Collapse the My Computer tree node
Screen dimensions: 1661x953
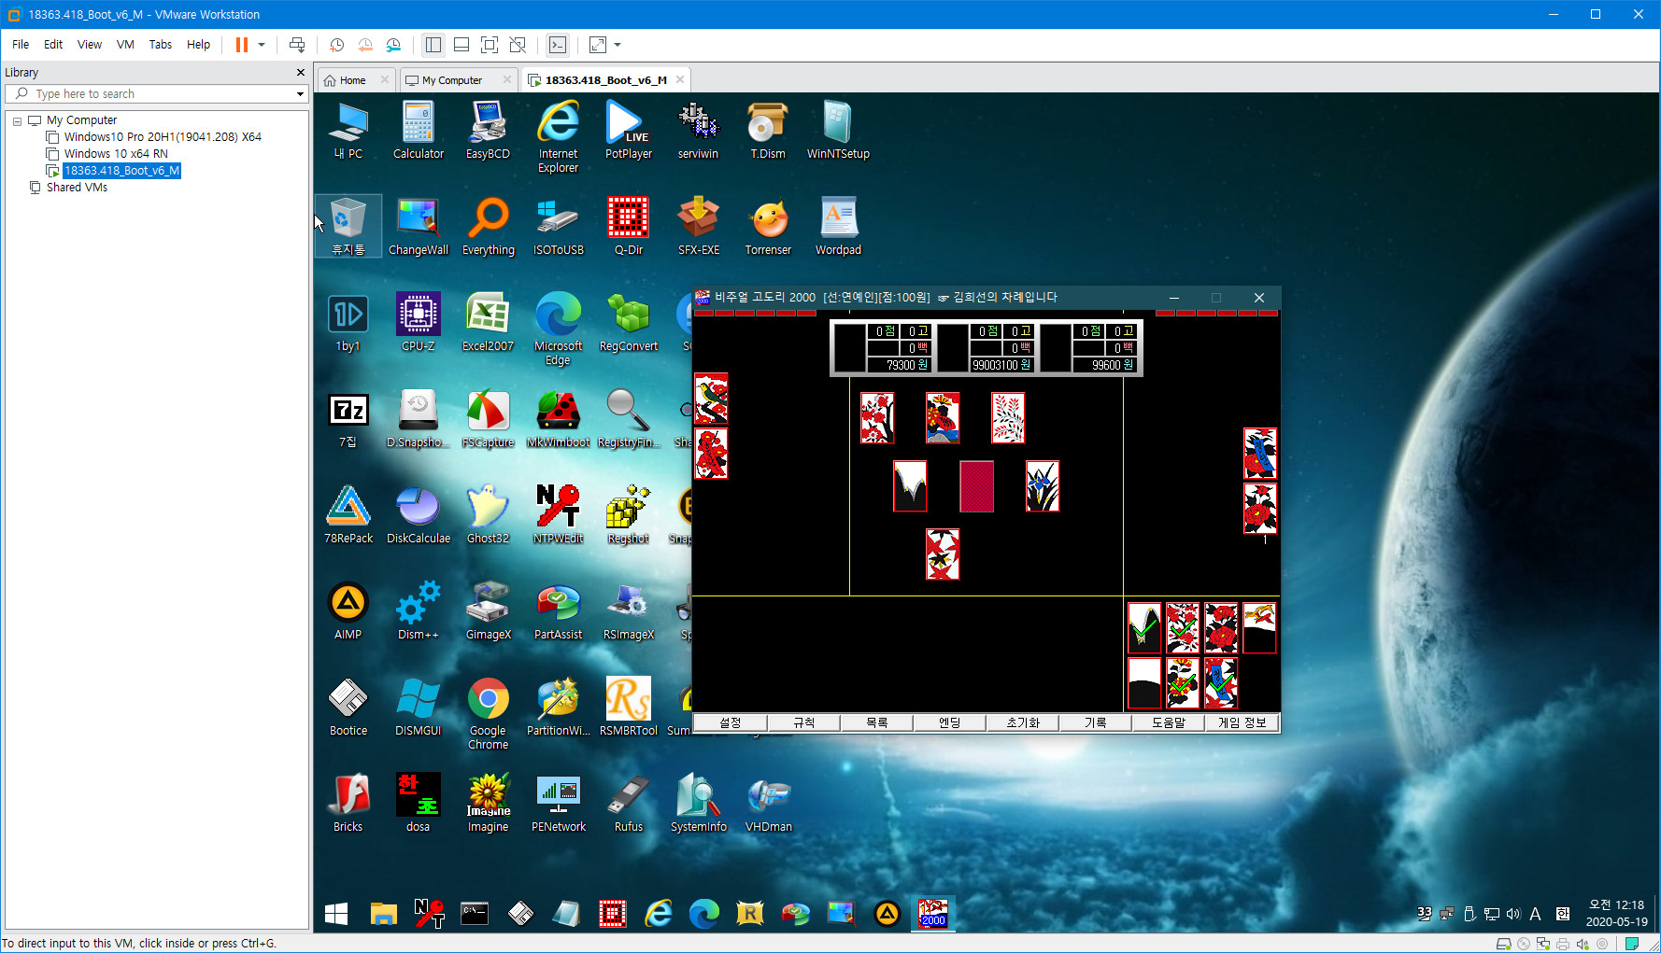tap(17, 121)
